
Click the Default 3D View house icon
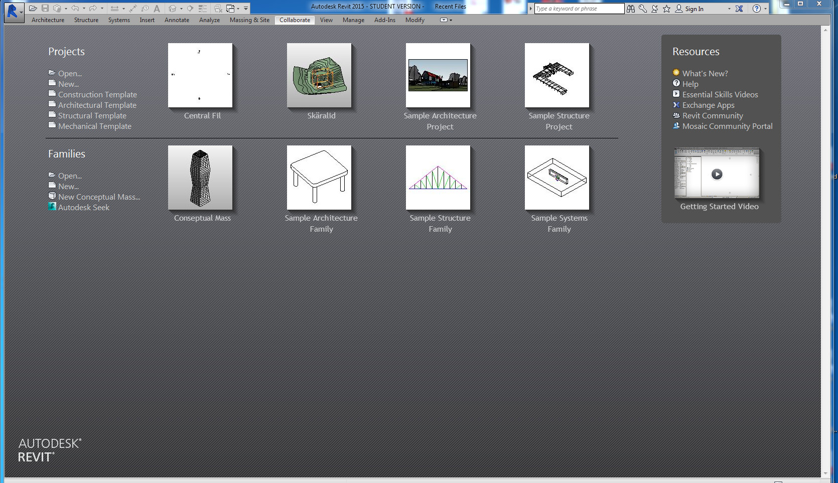coord(173,9)
